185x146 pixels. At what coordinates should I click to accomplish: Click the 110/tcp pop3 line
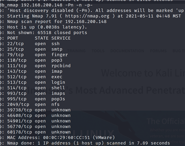tap(35, 60)
